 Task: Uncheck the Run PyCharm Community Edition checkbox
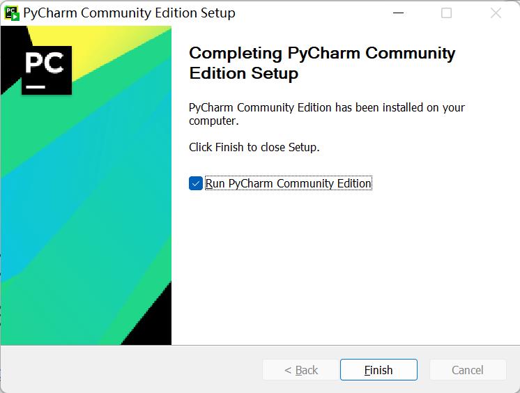[x=196, y=183]
